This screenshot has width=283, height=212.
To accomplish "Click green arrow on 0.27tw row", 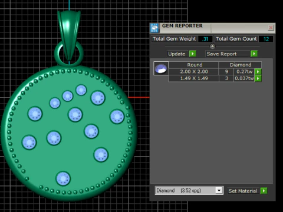I will coord(258,72).
